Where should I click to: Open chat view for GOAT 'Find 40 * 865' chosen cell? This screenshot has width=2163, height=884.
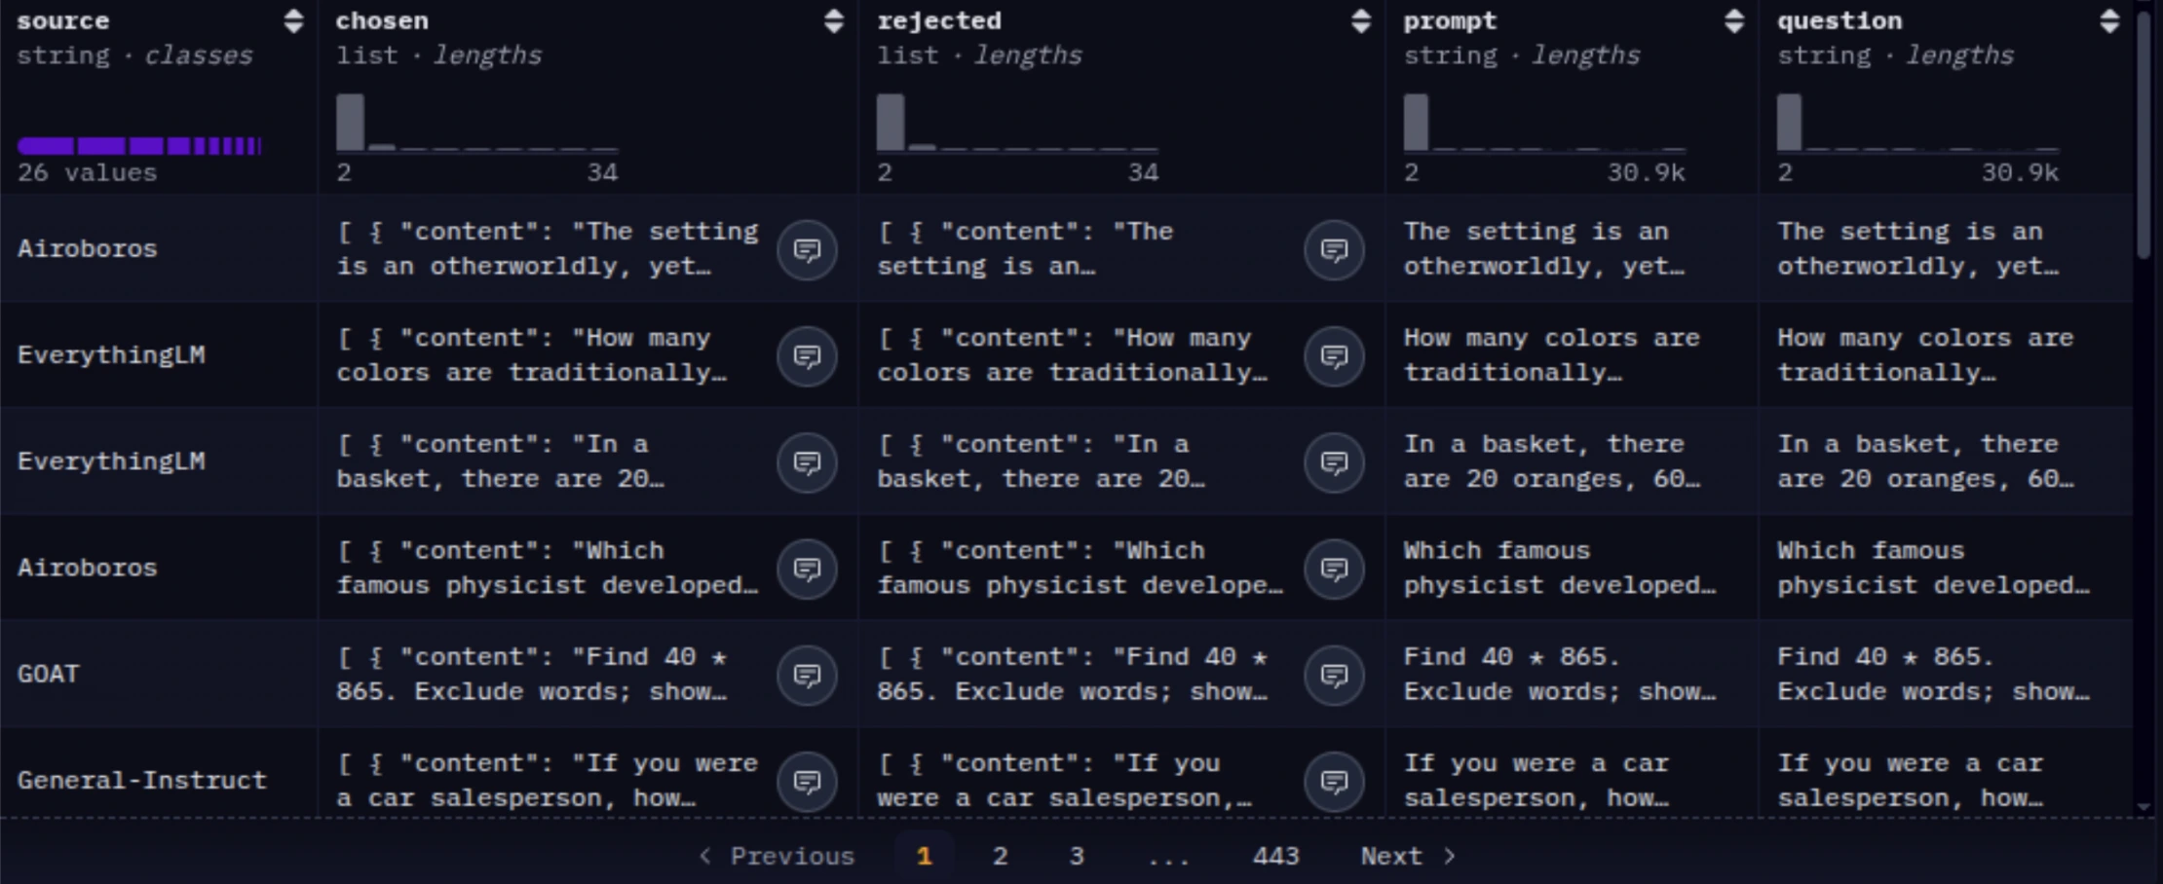point(807,675)
